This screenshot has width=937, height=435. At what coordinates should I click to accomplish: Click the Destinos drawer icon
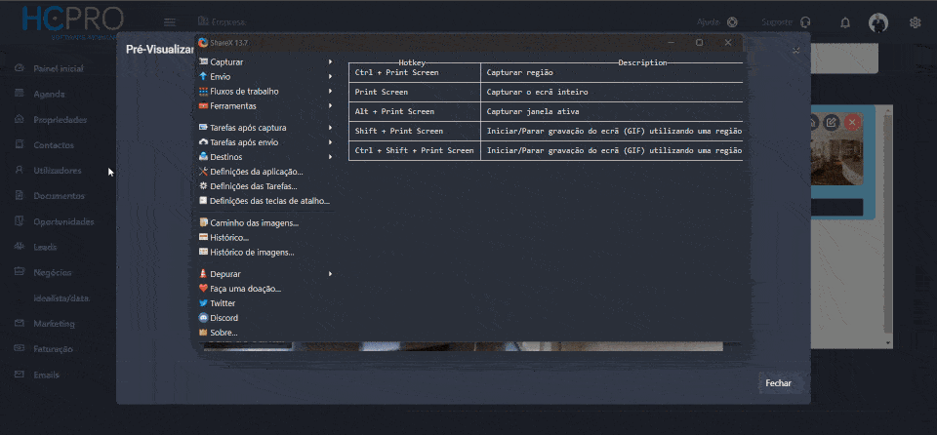203,157
